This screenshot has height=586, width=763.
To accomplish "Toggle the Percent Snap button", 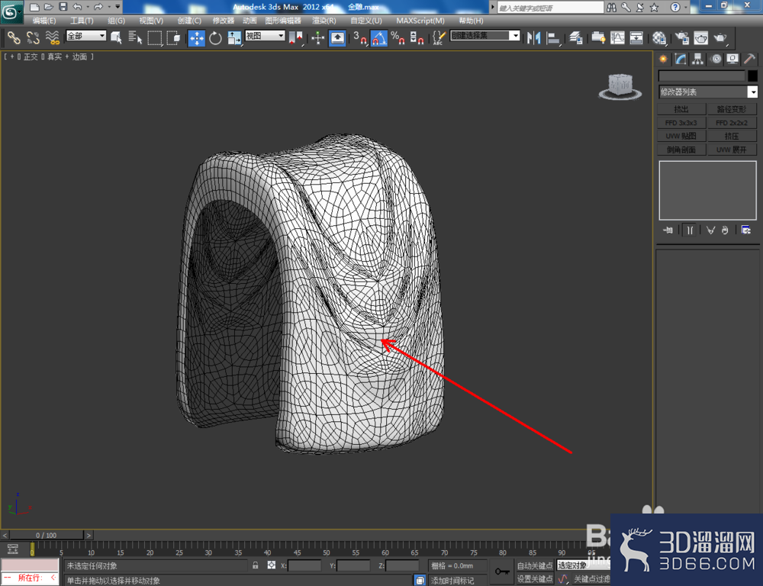I will click(398, 37).
